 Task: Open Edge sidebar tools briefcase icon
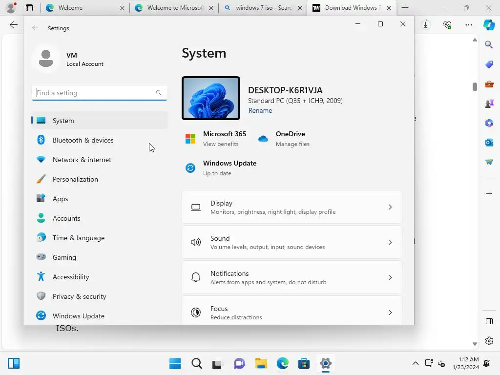coord(489,84)
